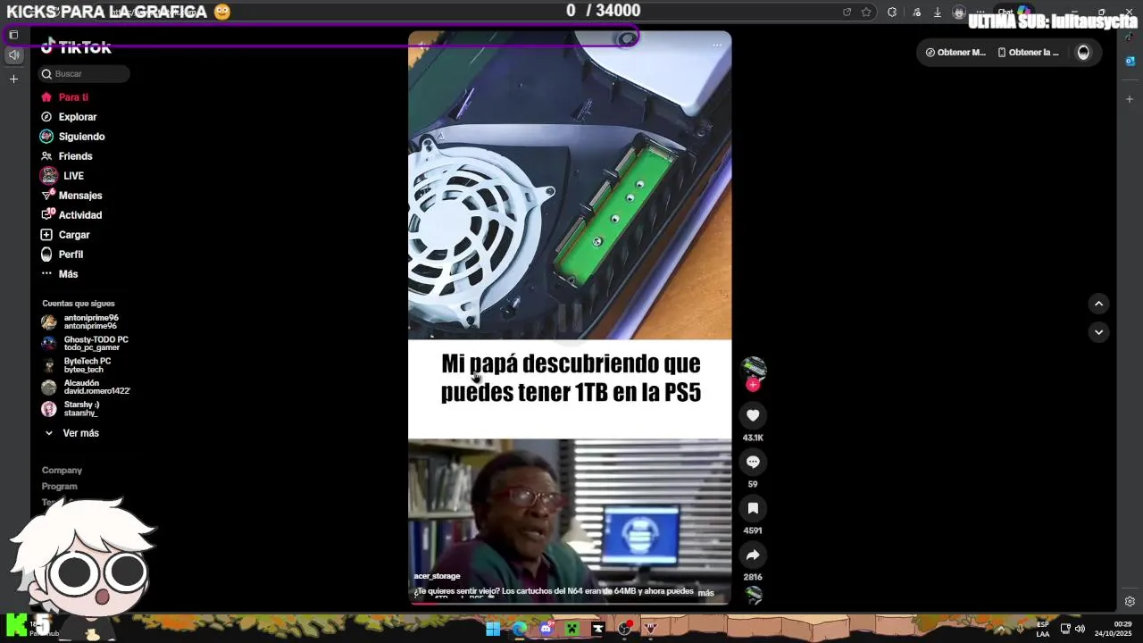Open the Actividad notifications
This screenshot has width=1143, height=643.
[71, 215]
